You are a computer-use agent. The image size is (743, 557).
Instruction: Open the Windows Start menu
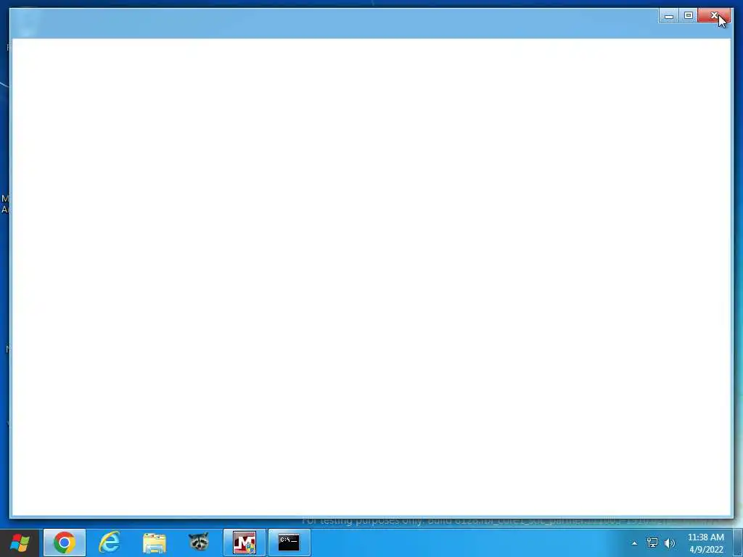click(x=20, y=542)
